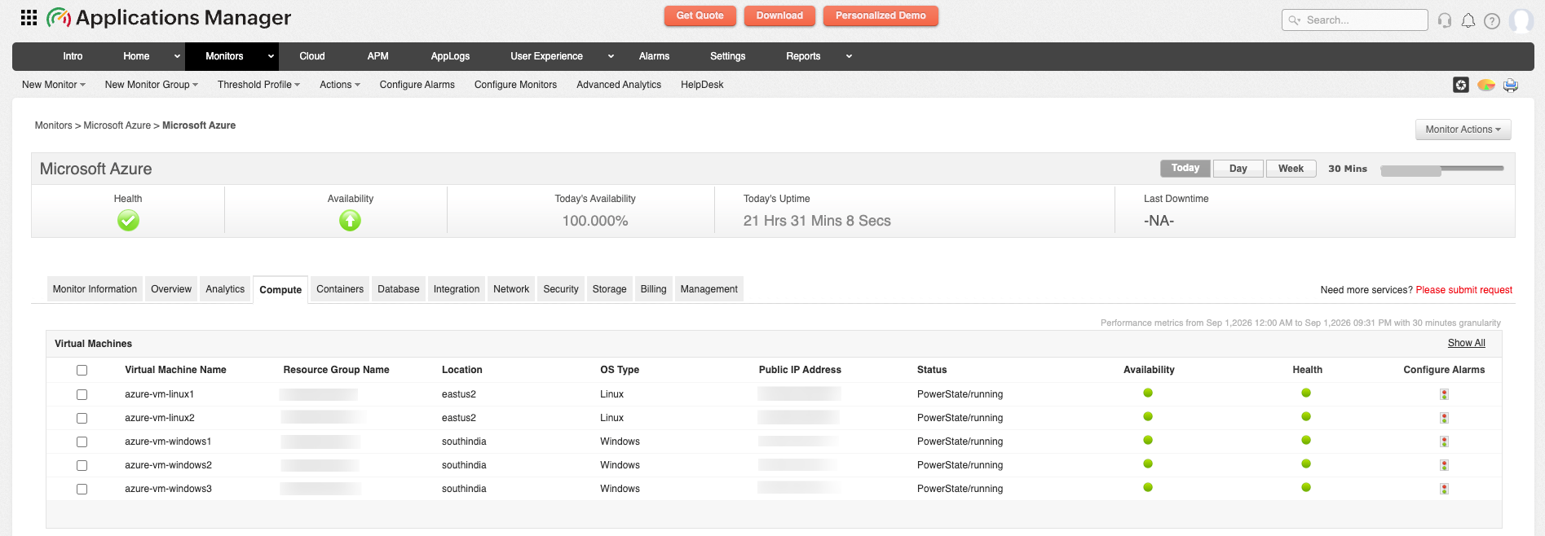The height and width of the screenshot is (536, 1545).
Task: Expand the Home menu arrow
Action: click(177, 56)
